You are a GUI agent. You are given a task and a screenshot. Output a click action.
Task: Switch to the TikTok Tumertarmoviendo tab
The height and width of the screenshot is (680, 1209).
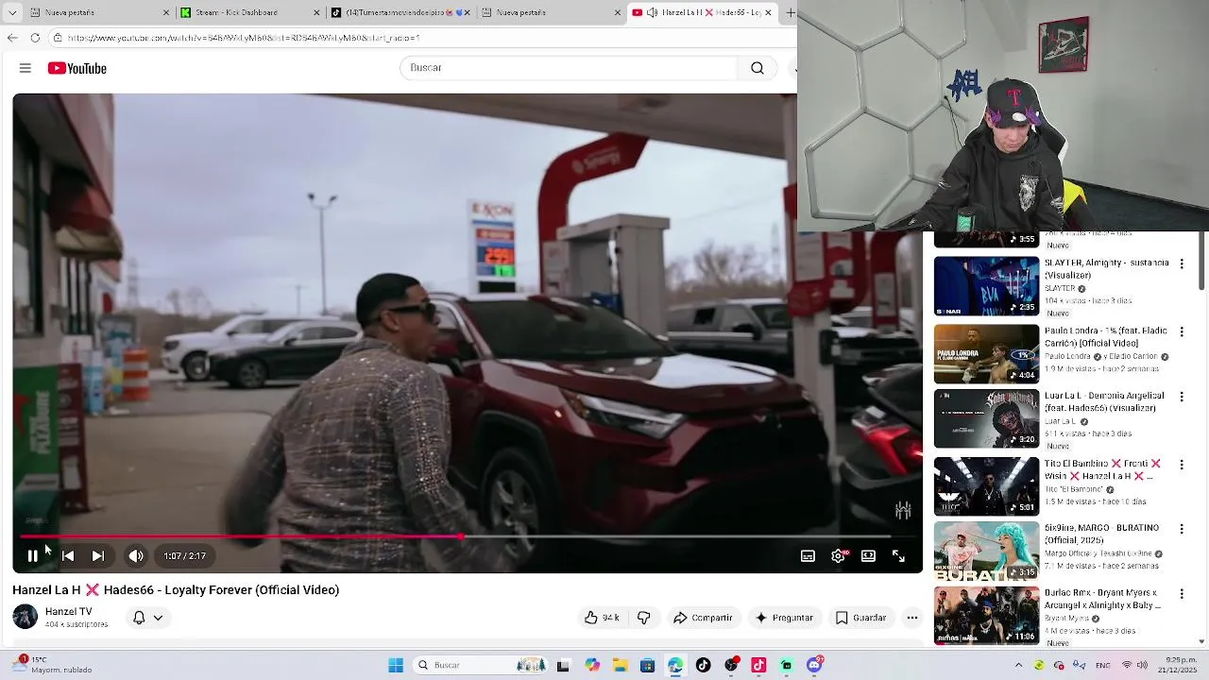(x=400, y=12)
